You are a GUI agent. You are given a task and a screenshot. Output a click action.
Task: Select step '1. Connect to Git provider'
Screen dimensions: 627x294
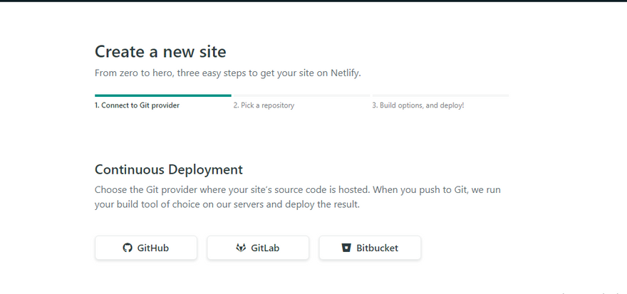pyautogui.click(x=137, y=105)
